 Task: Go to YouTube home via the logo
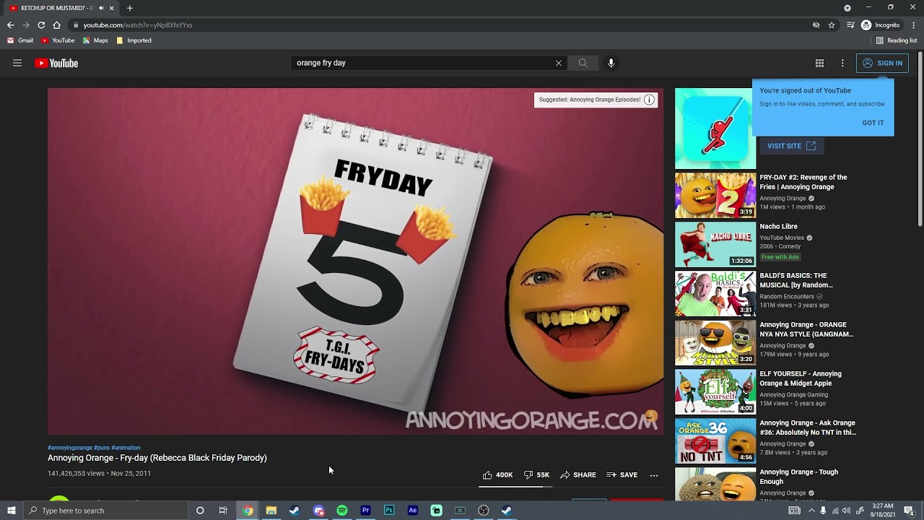56,63
